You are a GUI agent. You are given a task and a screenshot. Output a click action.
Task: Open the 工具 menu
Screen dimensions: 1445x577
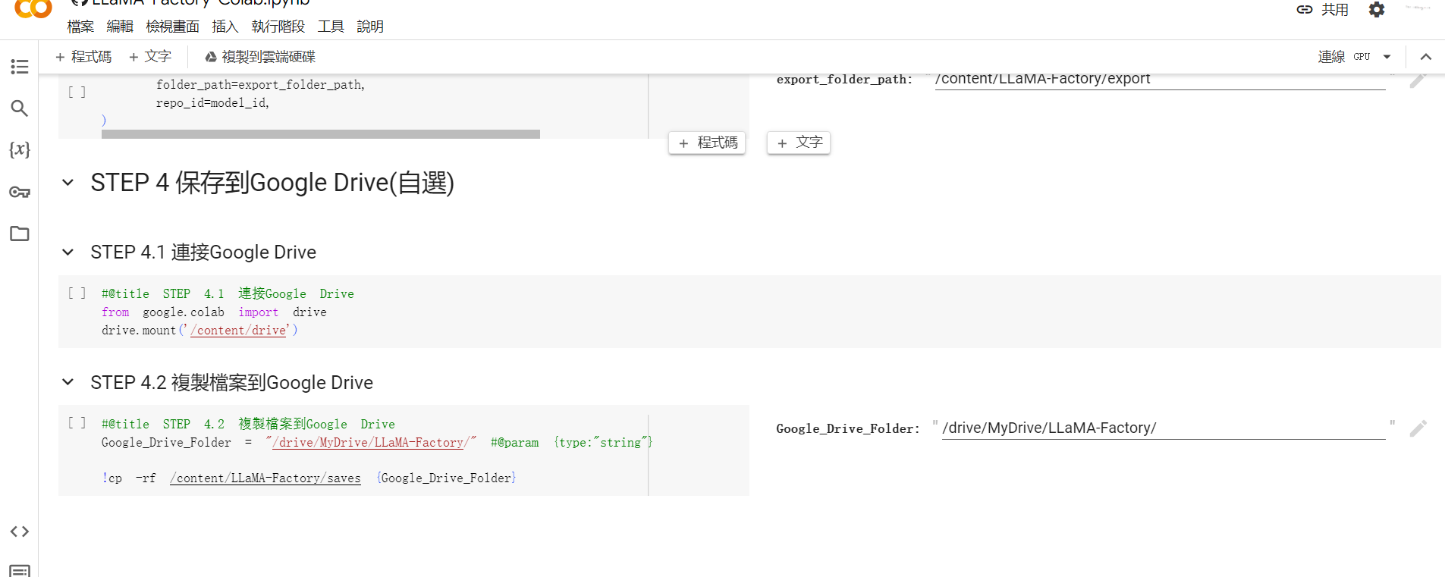pos(331,27)
